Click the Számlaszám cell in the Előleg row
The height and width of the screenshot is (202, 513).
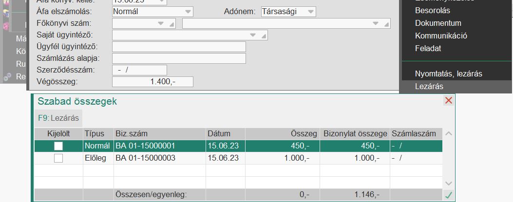[x=416, y=158]
